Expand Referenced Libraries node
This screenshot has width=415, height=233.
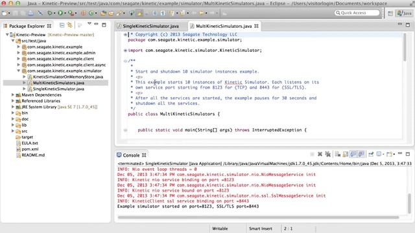tap(13, 101)
